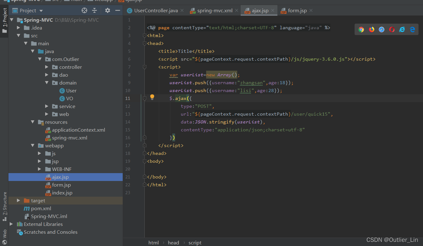Expand the js folder
This screenshot has width=423, height=246.
tap(40, 154)
